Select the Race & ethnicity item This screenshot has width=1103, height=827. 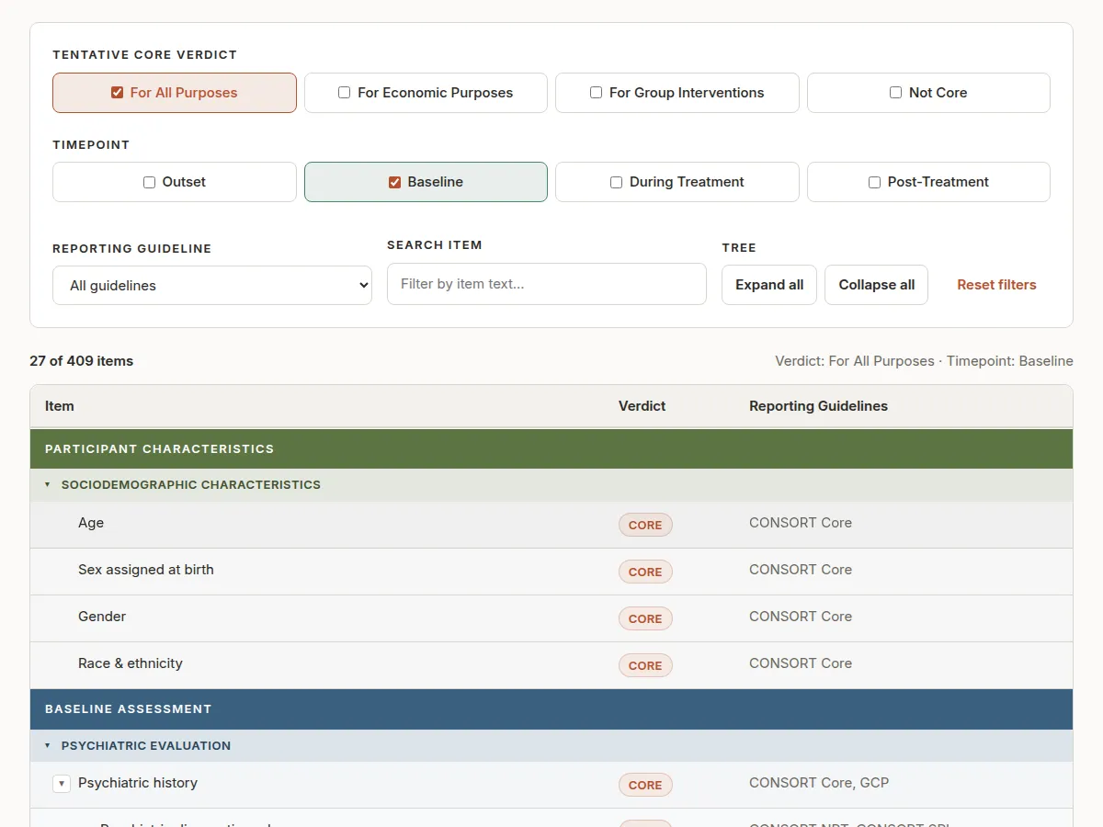pyautogui.click(x=131, y=663)
